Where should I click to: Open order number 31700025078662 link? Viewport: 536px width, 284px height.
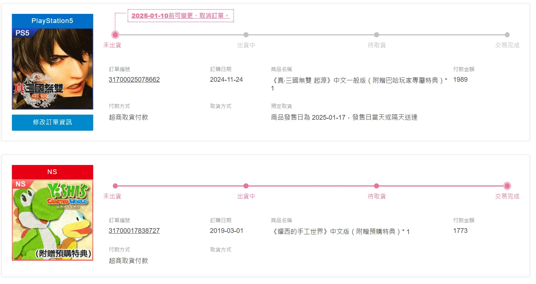point(134,80)
